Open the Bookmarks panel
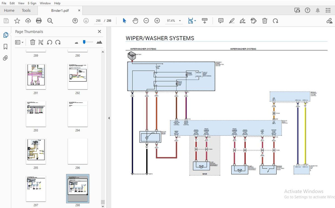This screenshot has width=335, height=208. 5,47
